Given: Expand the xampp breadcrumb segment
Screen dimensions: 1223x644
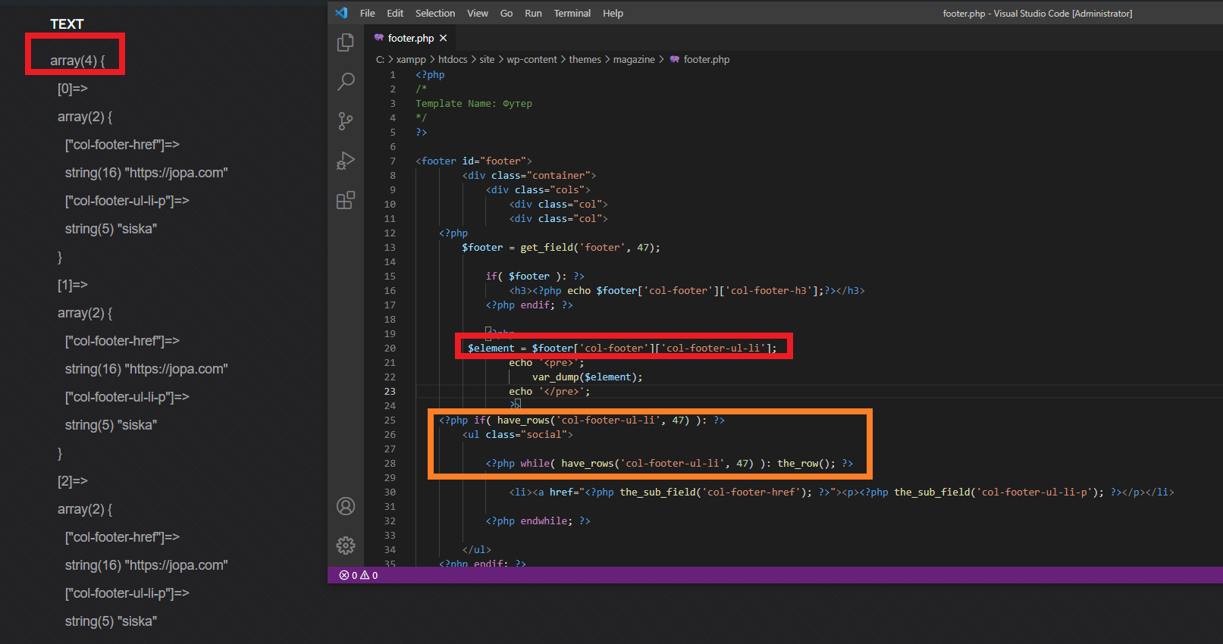Looking at the screenshot, I should pyautogui.click(x=411, y=59).
